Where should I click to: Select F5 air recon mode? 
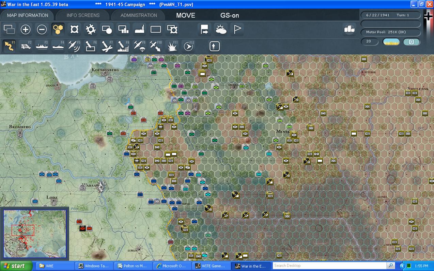[74, 46]
